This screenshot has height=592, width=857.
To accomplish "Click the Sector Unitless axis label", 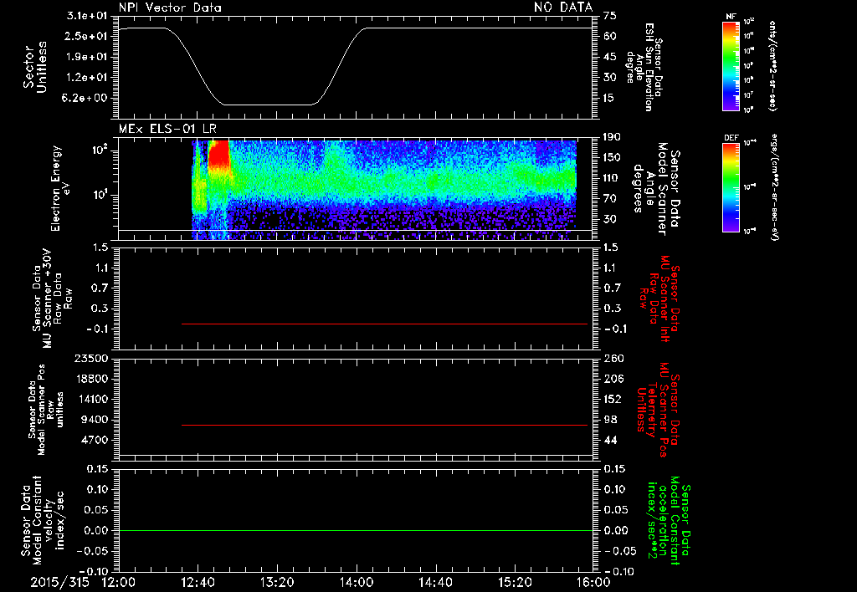I will click(x=35, y=67).
